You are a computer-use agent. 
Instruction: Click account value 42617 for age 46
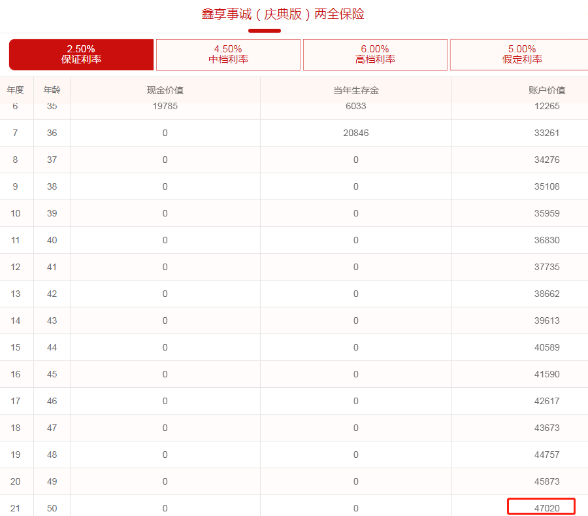[x=547, y=401]
